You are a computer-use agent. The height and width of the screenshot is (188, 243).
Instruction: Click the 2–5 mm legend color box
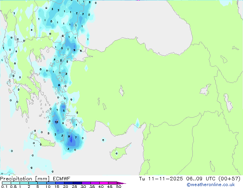[x=33, y=183]
